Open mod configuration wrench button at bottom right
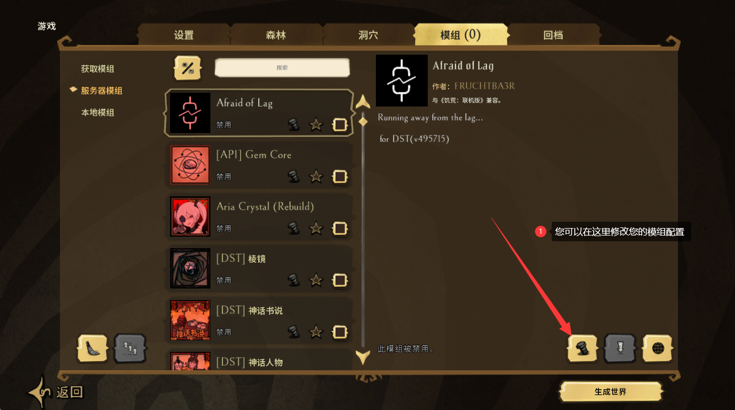 583,348
